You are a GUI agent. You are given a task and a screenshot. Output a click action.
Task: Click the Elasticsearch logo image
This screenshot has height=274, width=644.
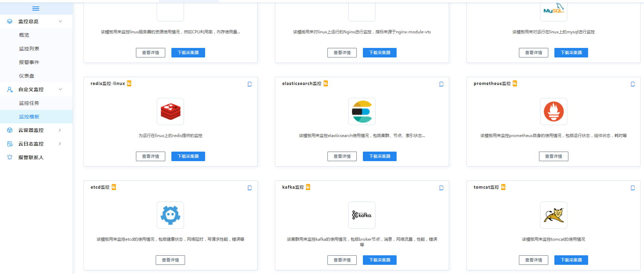[362, 112]
